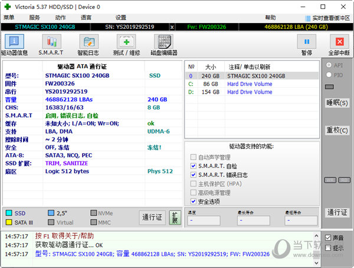Click the 温度 temperature field
The width and height of the screenshot is (354, 268).
click(204, 220)
